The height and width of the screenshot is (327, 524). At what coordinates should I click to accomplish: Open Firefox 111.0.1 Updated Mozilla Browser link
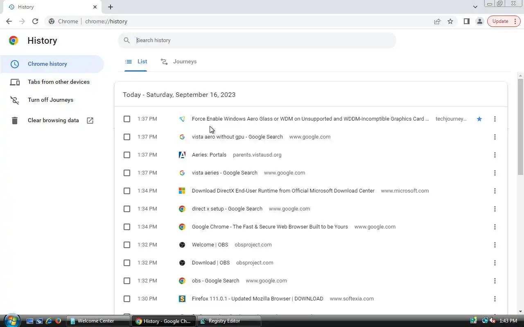coord(257,299)
